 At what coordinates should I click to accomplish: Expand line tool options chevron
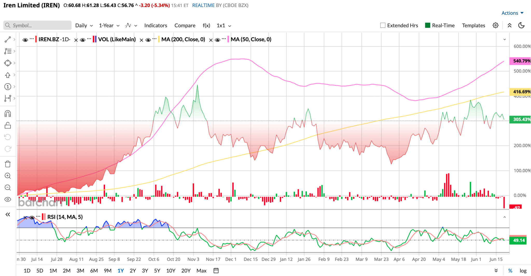pyautogui.click(x=14, y=39)
